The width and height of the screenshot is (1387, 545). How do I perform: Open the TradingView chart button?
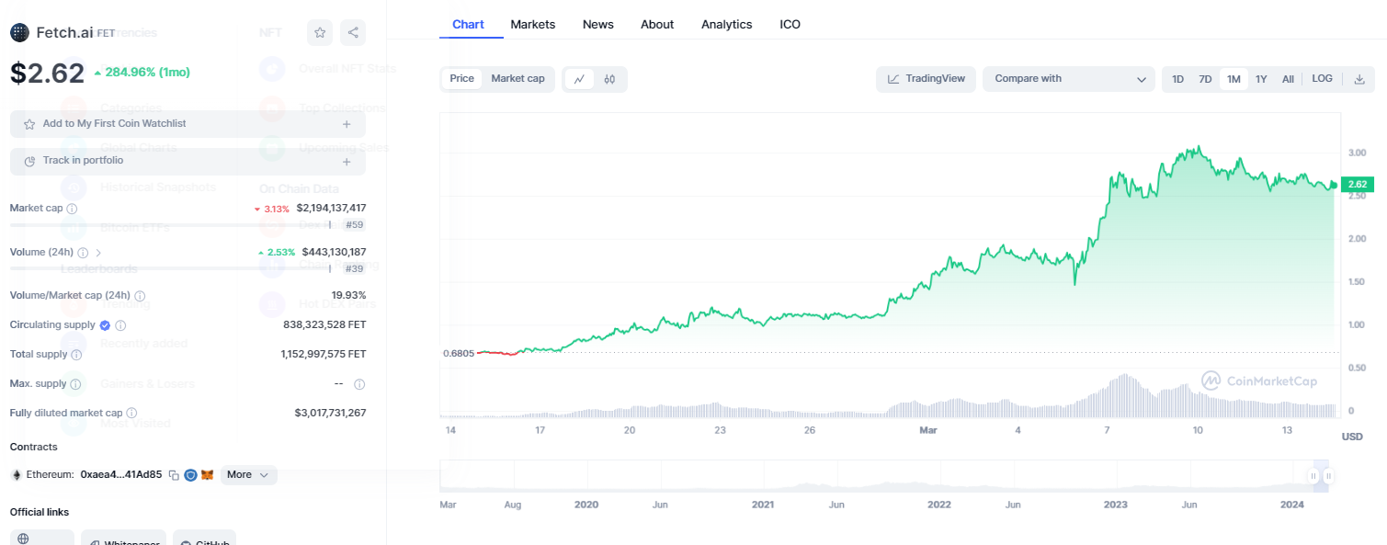(x=926, y=79)
